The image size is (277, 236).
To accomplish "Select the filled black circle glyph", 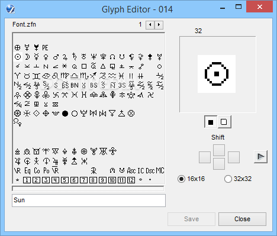I will coord(65,114).
